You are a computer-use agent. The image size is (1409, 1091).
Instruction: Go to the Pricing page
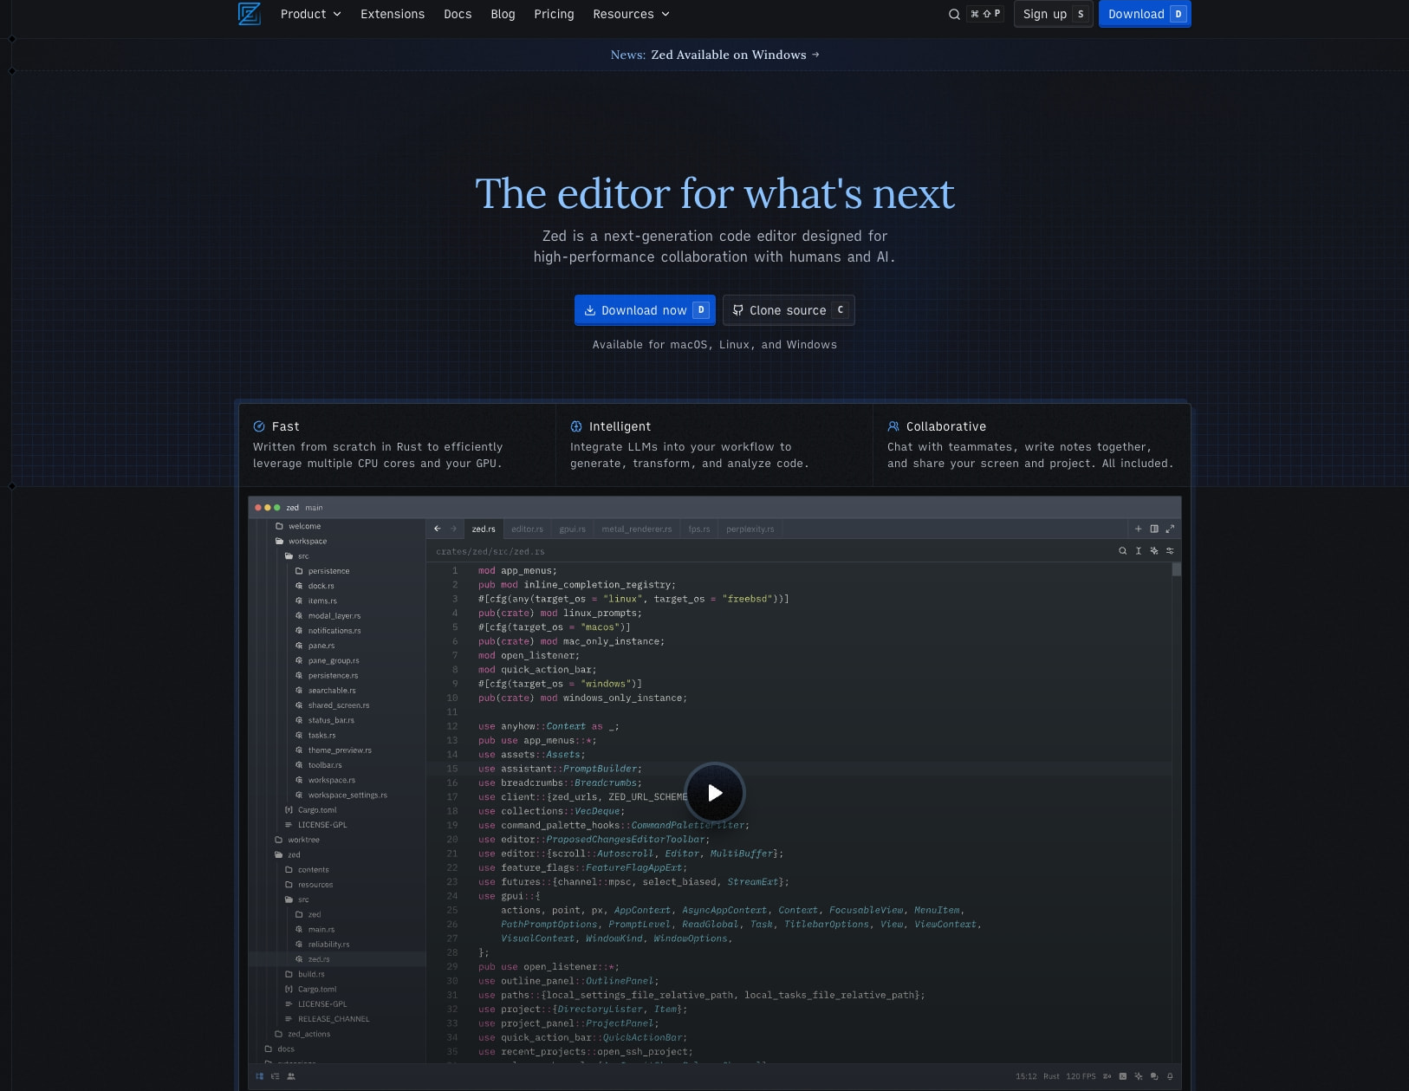(x=554, y=14)
